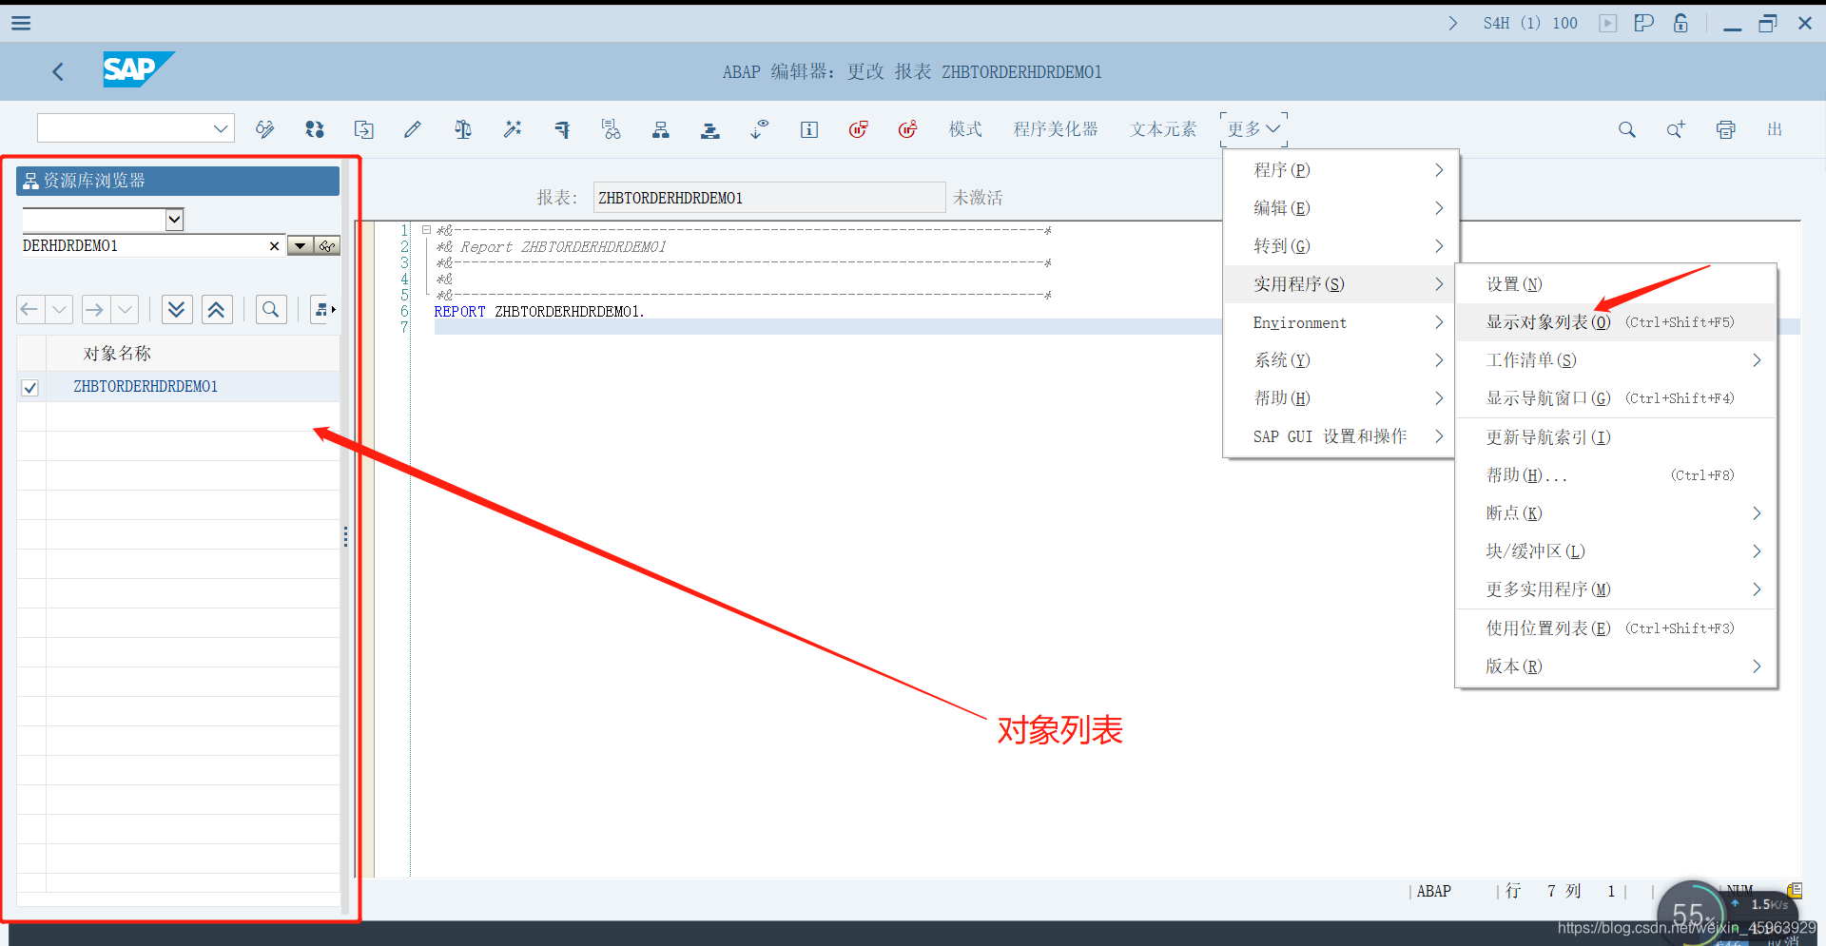The image size is (1826, 946).
Task: Click the Display Navigation Window icon
Action: click(710, 129)
